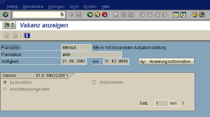
Task: Click the Previous Page icon
Action: point(150,14)
